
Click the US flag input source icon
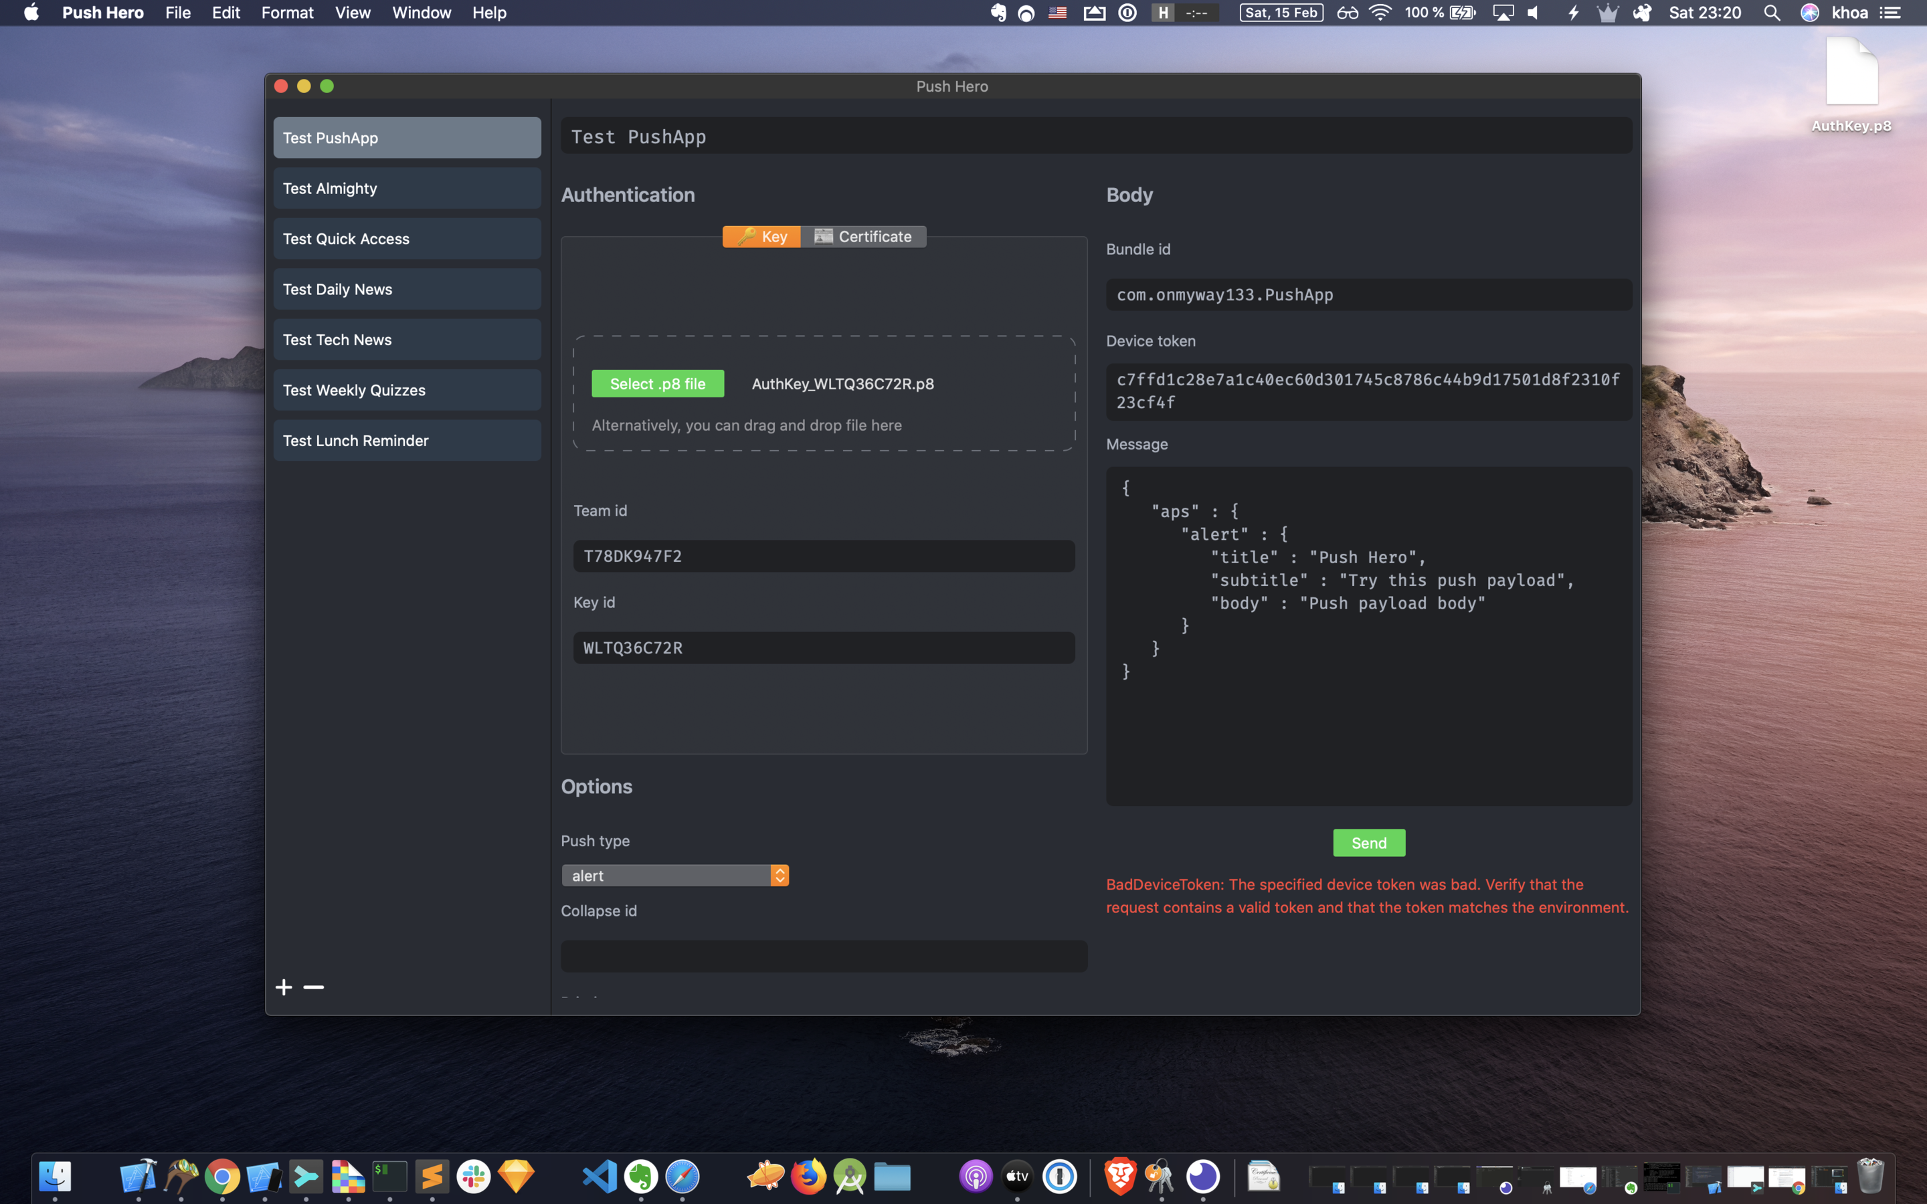coord(1057,13)
